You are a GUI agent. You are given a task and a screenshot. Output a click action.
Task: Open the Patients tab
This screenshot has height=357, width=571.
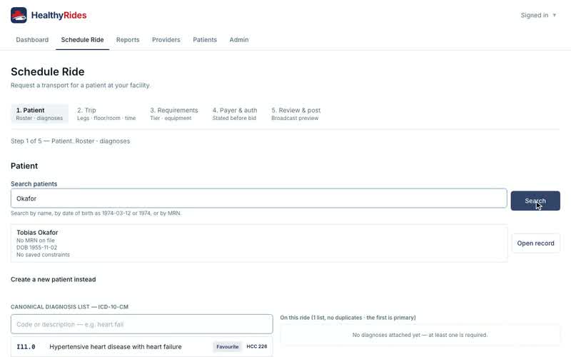(205, 40)
